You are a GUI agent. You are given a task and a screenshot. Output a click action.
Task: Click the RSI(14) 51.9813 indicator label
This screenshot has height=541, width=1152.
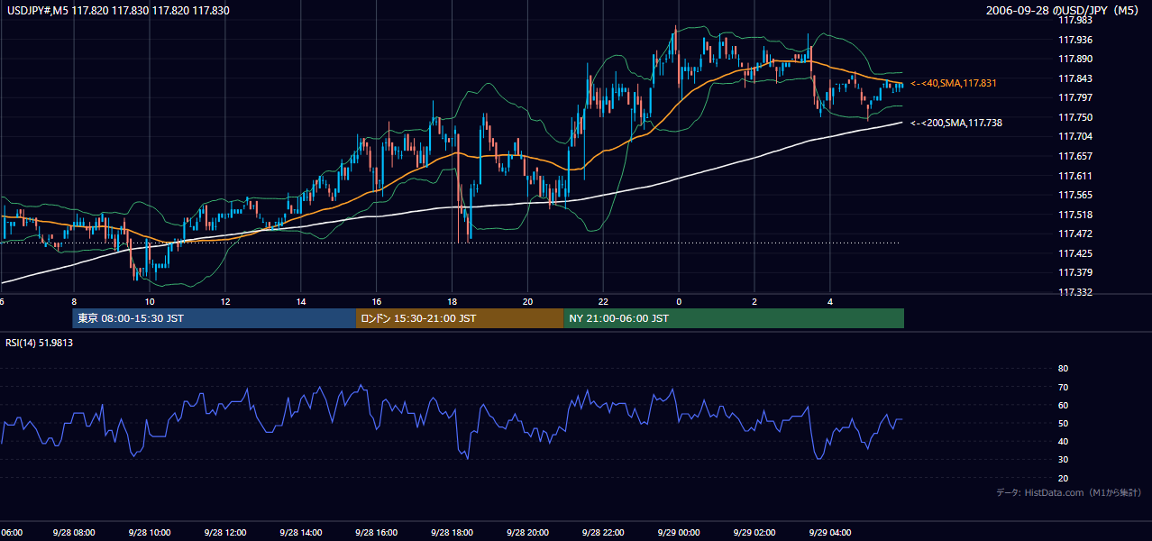(x=40, y=343)
